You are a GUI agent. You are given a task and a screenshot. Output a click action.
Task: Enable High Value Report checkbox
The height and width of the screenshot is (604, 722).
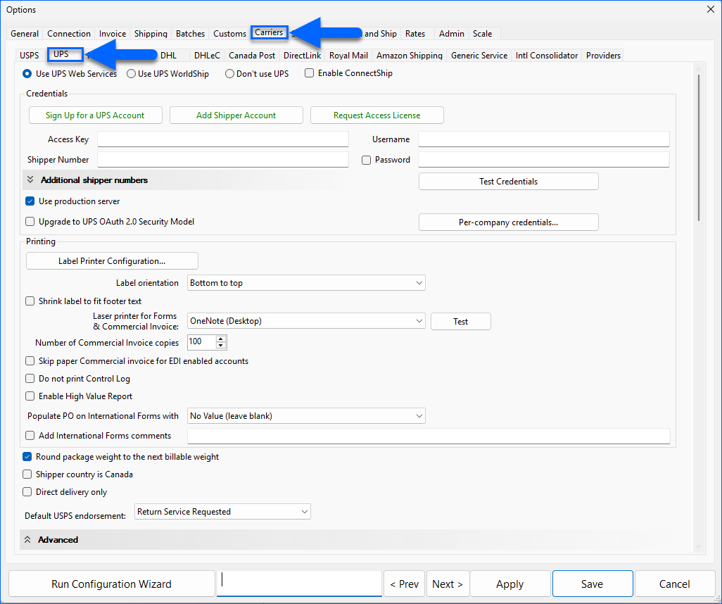[x=30, y=396]
